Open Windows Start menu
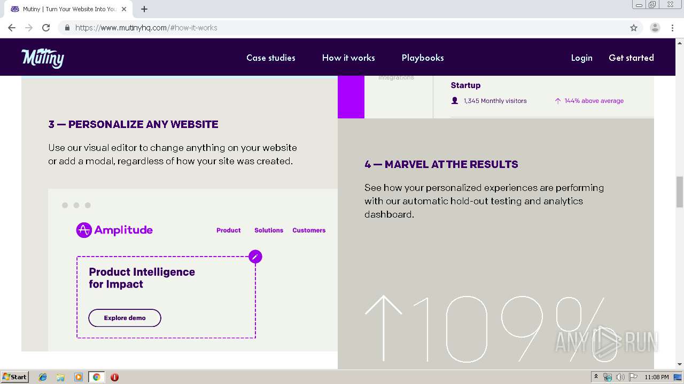 [14, 377]
